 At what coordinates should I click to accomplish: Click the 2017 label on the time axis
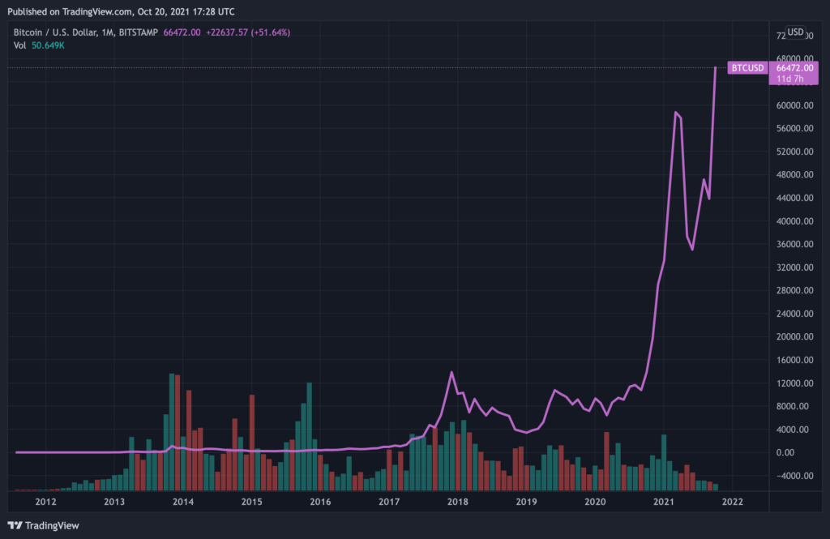click(x=389, y=502)
